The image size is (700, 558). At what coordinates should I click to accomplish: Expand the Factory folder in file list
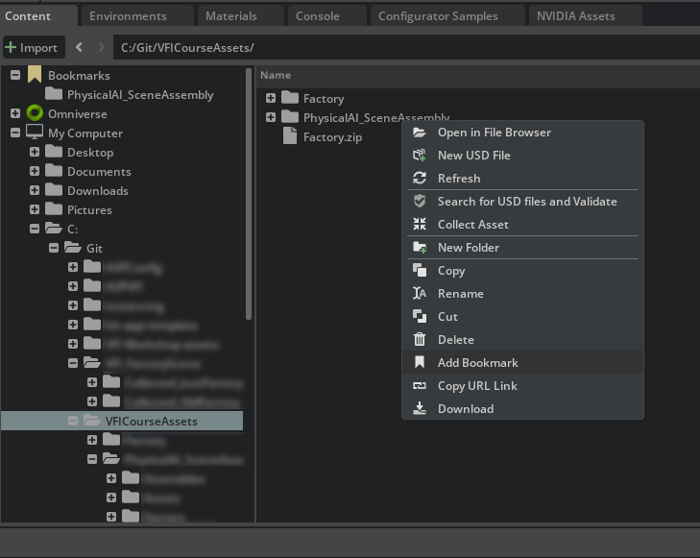(271, 98)
